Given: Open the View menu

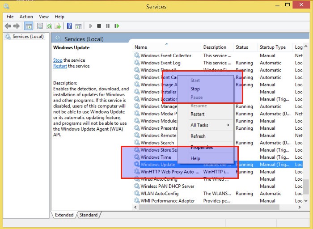Looking at the screenshot, I should [x=44, y=17].
